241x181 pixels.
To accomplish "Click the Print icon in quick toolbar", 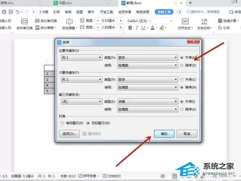I will coord(4,12).
